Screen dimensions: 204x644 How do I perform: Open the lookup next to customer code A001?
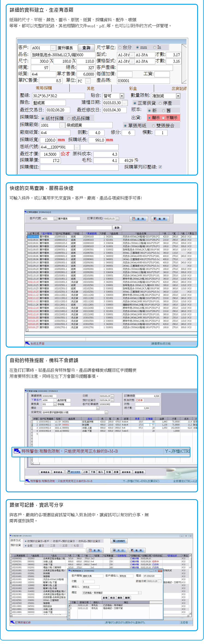click(x=53, y=48)
